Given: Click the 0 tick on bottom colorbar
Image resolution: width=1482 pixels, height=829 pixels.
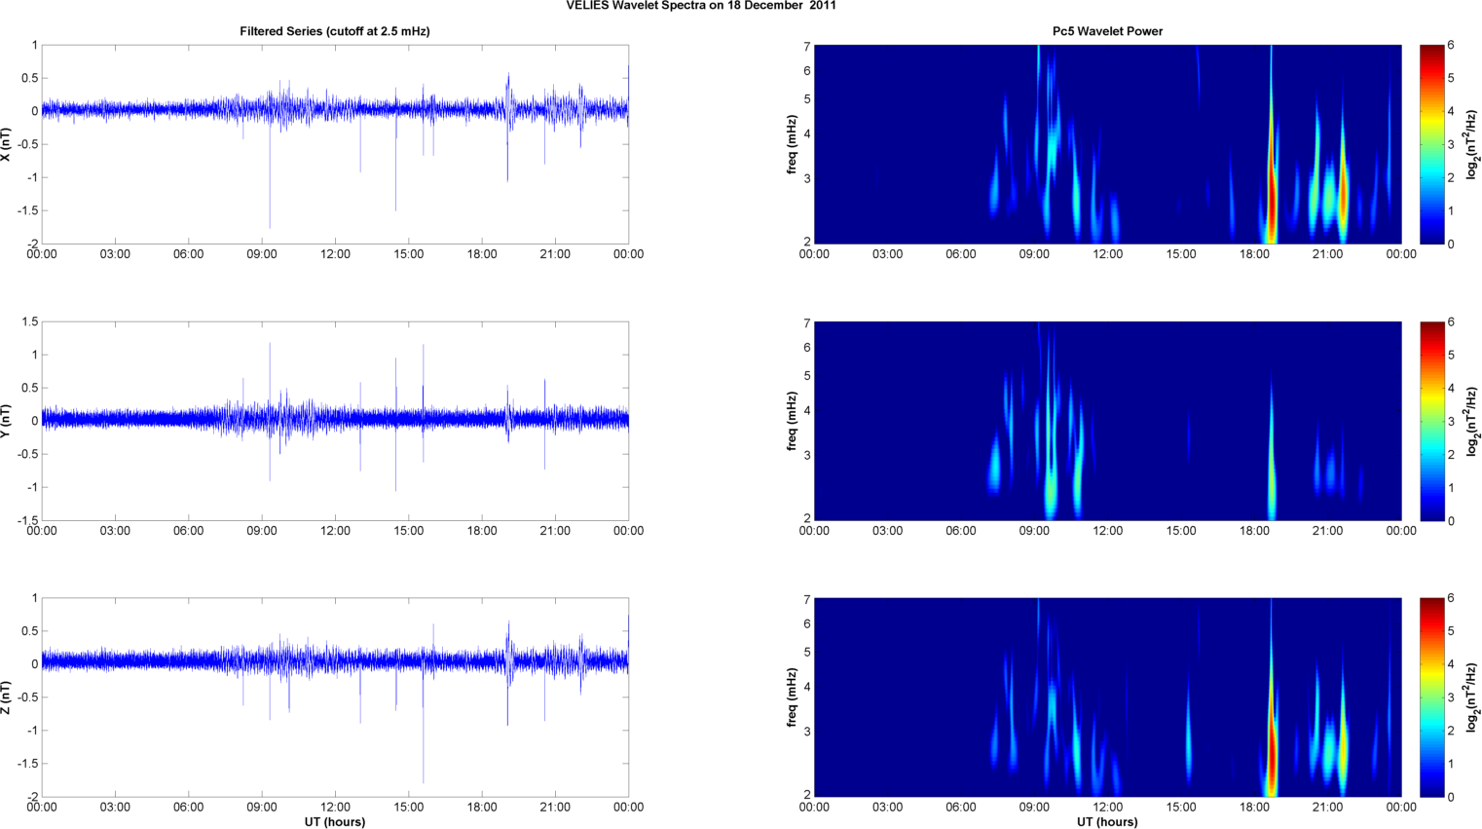Looking at the screenshot, I should click(1451, 797).
